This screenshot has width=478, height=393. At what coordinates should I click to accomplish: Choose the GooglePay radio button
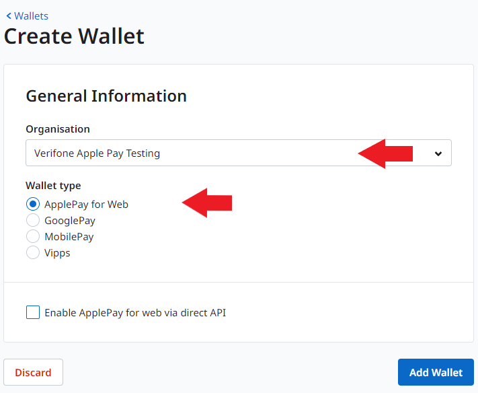[33, 220]
